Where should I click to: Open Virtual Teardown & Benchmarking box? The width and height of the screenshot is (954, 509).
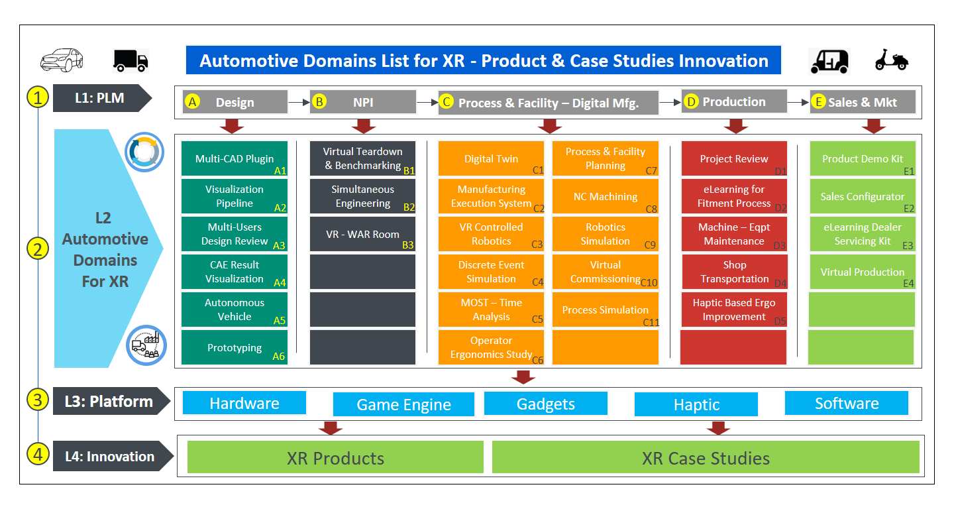pos(362,159)
